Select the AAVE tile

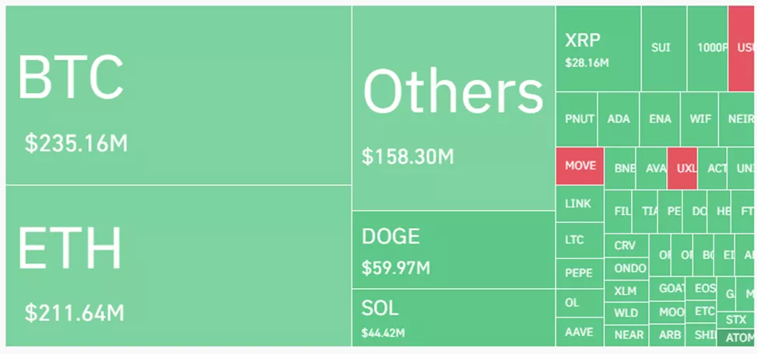tap(579, 332)
